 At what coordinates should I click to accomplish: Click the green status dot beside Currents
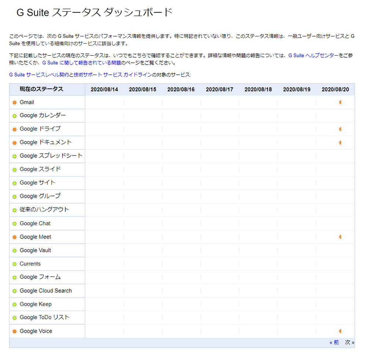click(x=15, y=264)
